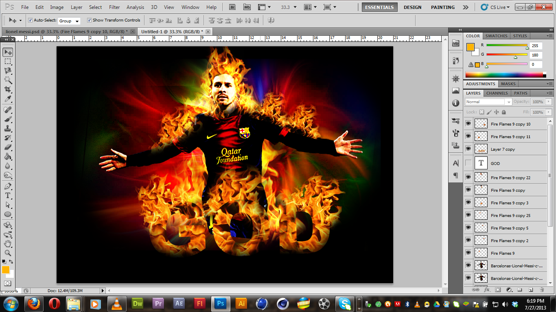556x312 pixels.
Task: Enable the Auto-Select checkbox
Action: click(30, 19)
